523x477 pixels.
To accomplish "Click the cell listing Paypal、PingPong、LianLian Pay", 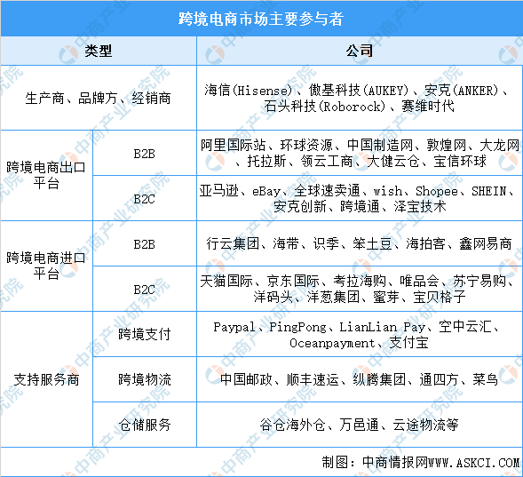I will (x=360, y=334).
